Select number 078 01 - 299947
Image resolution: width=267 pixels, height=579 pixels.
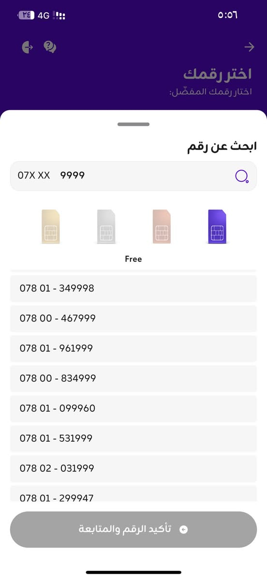(x=133, y=494)
